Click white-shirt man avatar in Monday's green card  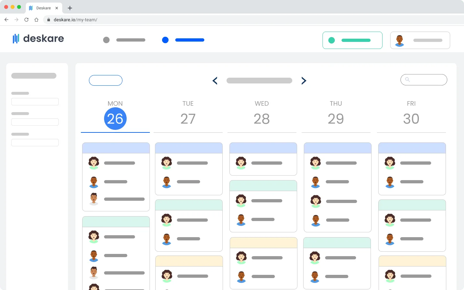click(x=94, y=273)
